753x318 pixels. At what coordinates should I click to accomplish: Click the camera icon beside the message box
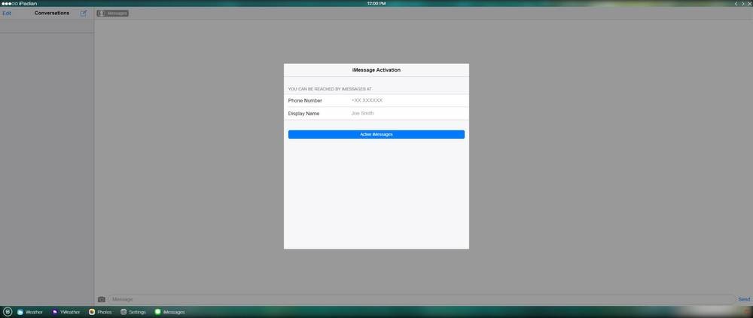102,299
